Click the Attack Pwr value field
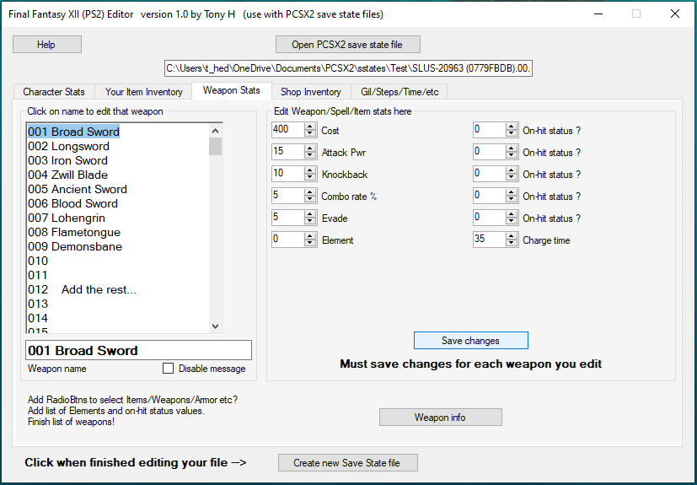The image size is (697, 485). (288, 152)
